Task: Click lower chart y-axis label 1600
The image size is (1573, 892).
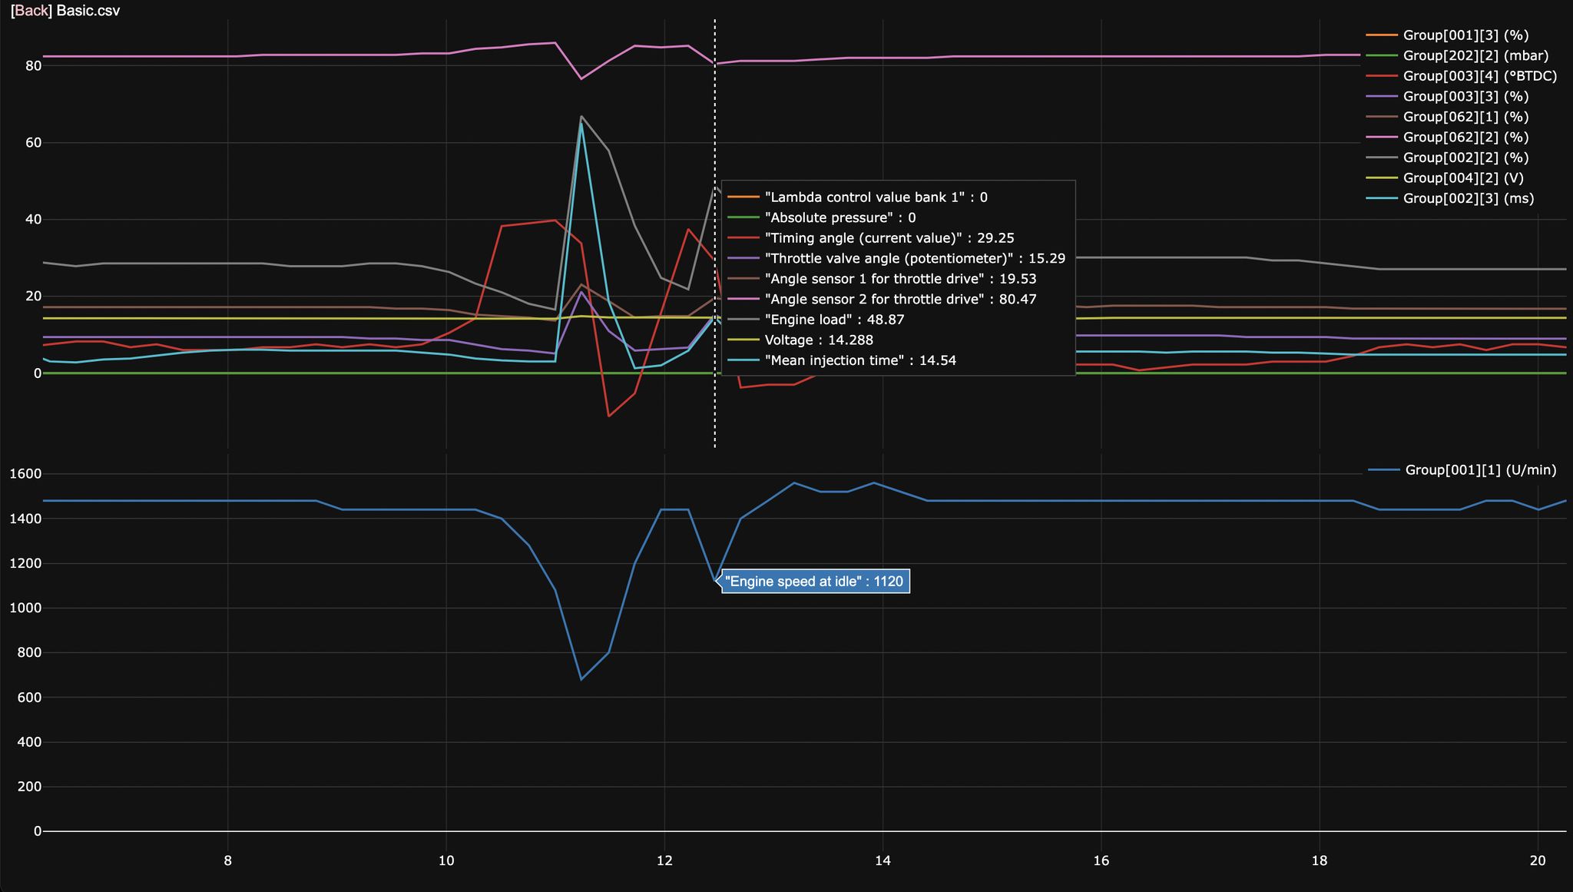Action: (x=25, y=474)
